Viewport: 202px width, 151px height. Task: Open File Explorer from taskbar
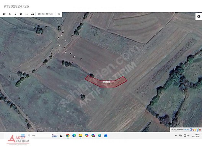coord(80,136)
